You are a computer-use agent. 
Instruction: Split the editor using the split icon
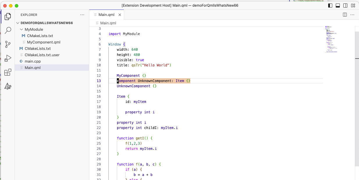345,14
